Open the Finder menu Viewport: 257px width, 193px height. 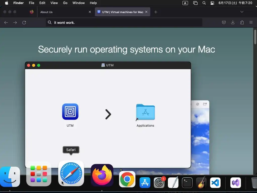[x=19, y=3]
